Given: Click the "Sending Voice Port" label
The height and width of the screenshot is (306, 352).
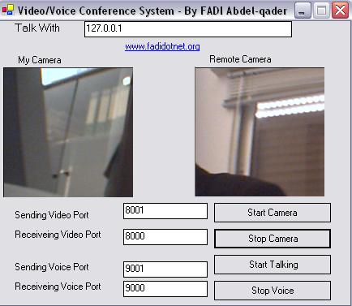Looking at the screenshot, I should point(52,267).
